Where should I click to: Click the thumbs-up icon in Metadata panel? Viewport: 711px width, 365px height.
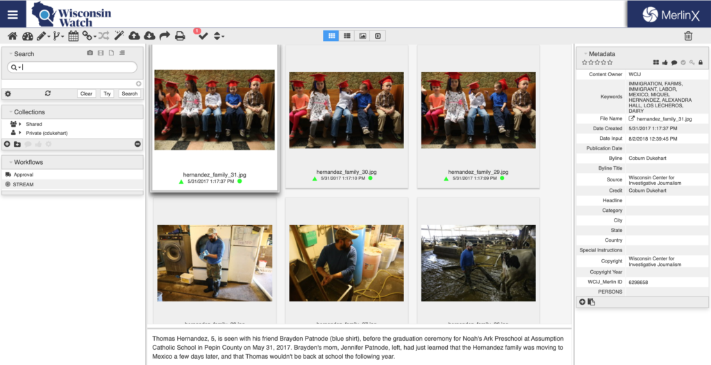664,62
